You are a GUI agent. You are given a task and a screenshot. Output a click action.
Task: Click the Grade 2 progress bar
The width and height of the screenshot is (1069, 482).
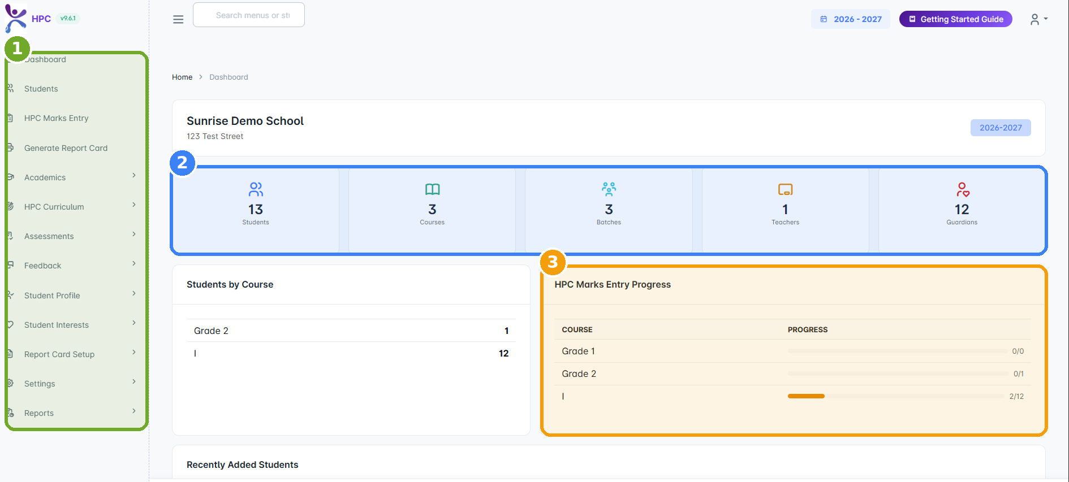coord(898,374)
